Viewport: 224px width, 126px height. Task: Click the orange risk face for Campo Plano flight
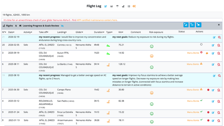(x=152, y=93)
